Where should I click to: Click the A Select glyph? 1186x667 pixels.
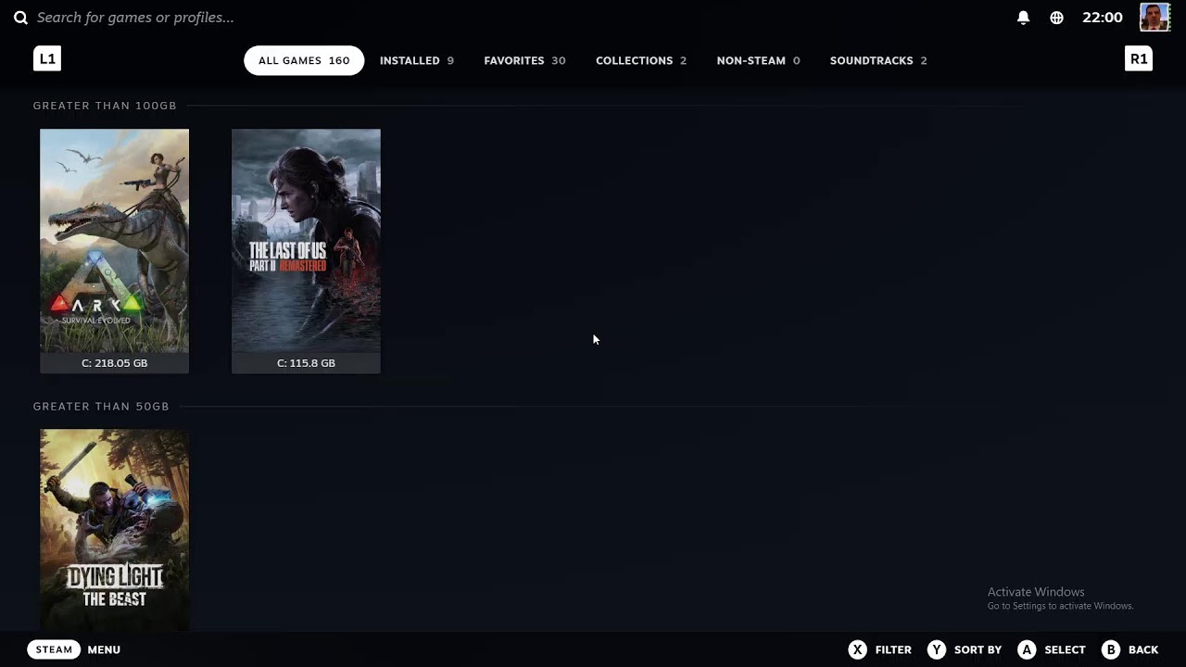tap(1027, 649)
